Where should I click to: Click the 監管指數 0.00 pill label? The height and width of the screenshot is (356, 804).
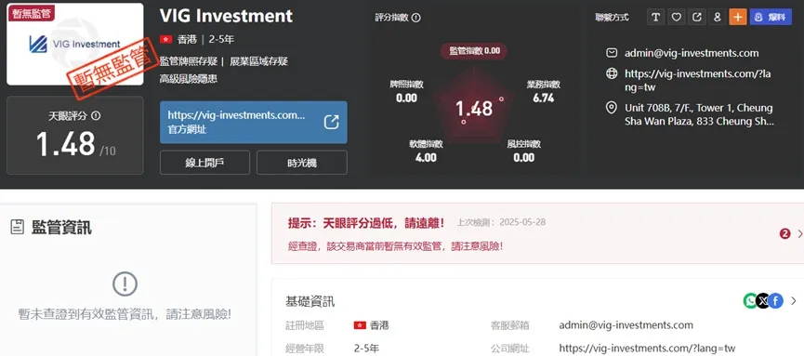point(474,51)
